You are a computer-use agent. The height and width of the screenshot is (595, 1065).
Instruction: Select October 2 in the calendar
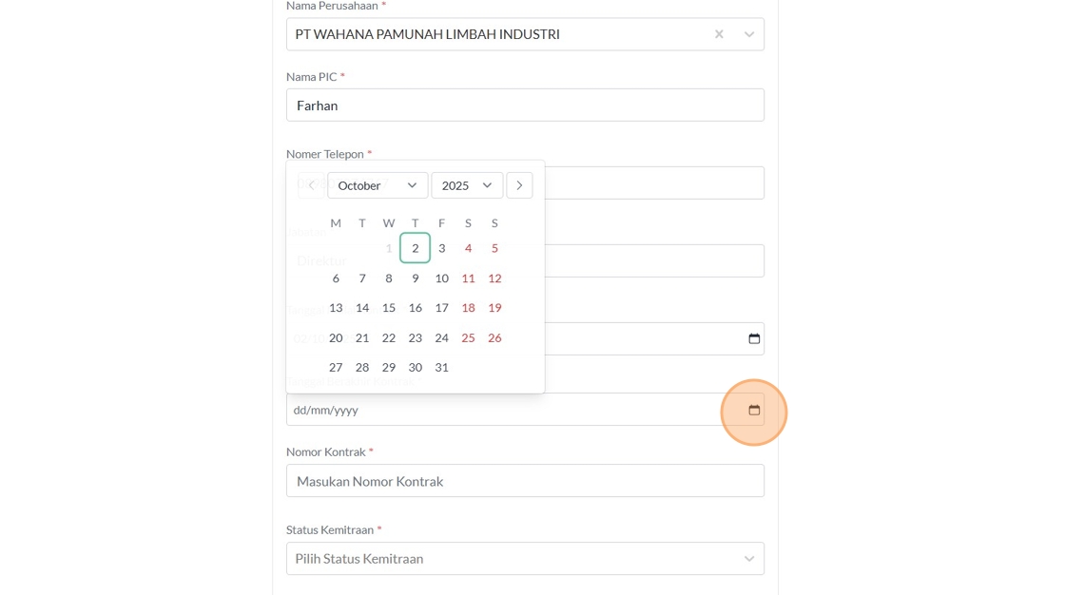pos(415,248)
